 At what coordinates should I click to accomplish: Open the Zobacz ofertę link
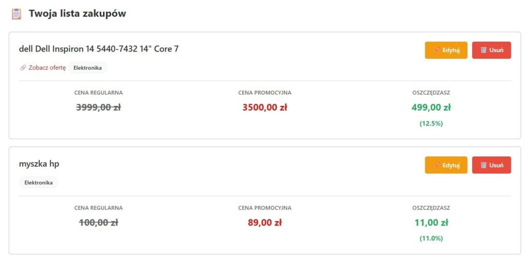[x=47, y=68]
